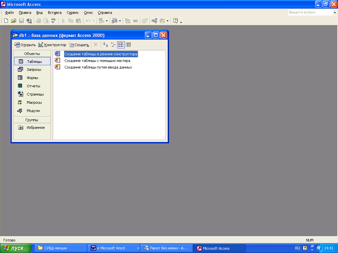Select Страницы in the objects list
The image size is (338, 253).
(32, 94)
